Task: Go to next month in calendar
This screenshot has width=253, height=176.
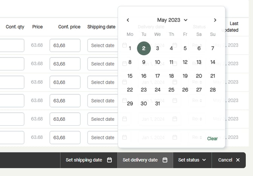Action: (215, 20)
